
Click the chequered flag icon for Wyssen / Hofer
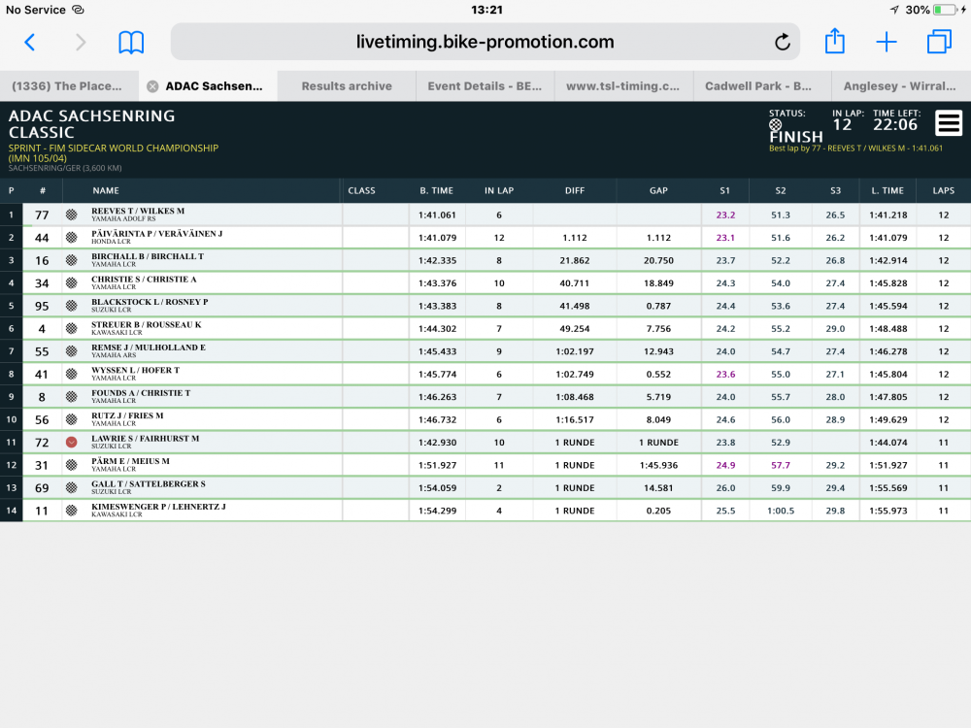(x=72, y=374)
